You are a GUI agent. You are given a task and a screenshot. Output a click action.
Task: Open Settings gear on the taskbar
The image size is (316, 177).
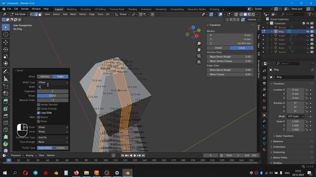[117, 173]
